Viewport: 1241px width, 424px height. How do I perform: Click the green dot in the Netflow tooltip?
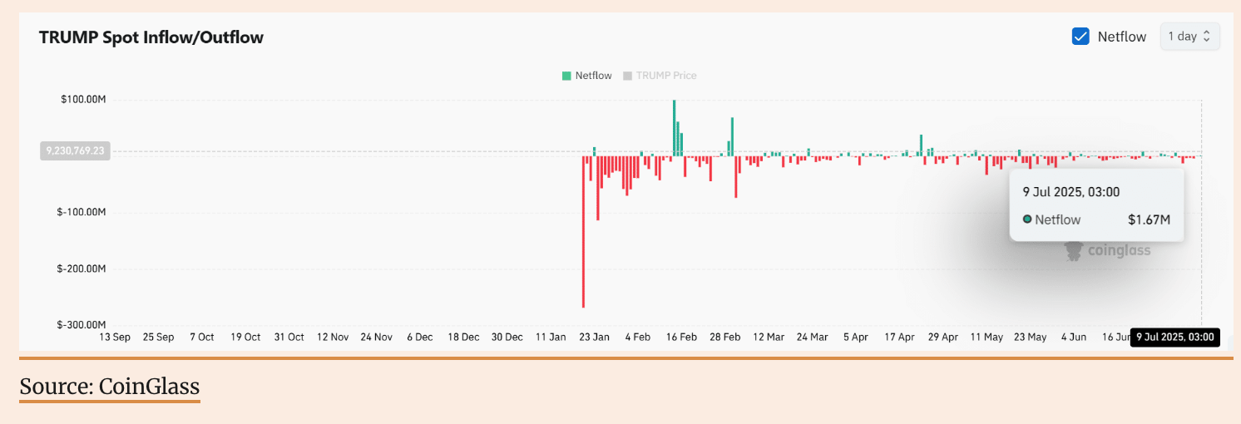click(x=1027, y=219)
